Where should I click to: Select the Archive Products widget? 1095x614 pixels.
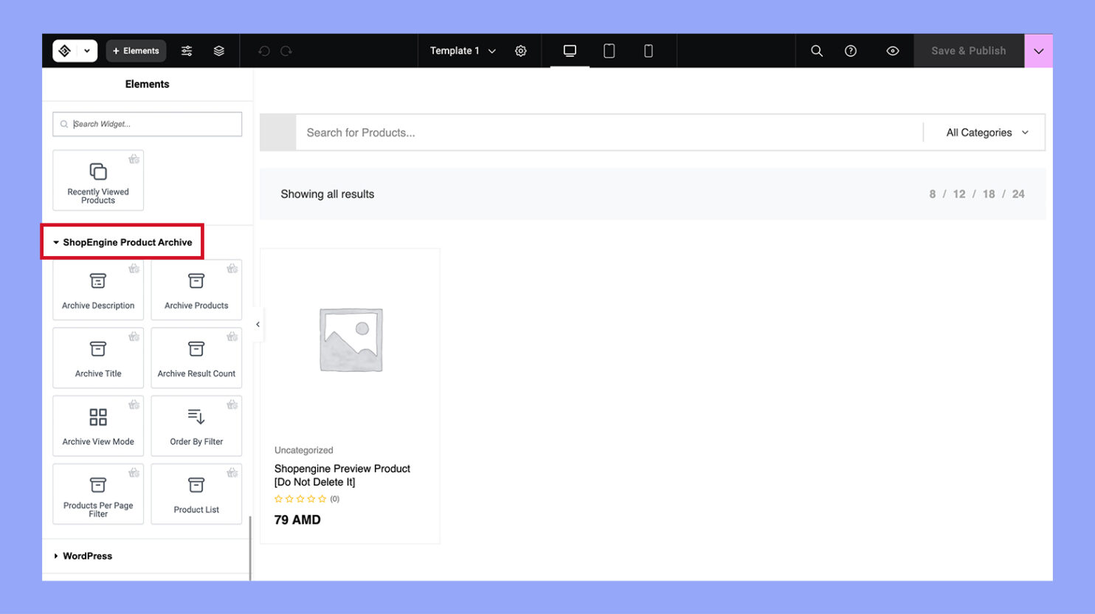click(196, 290)
